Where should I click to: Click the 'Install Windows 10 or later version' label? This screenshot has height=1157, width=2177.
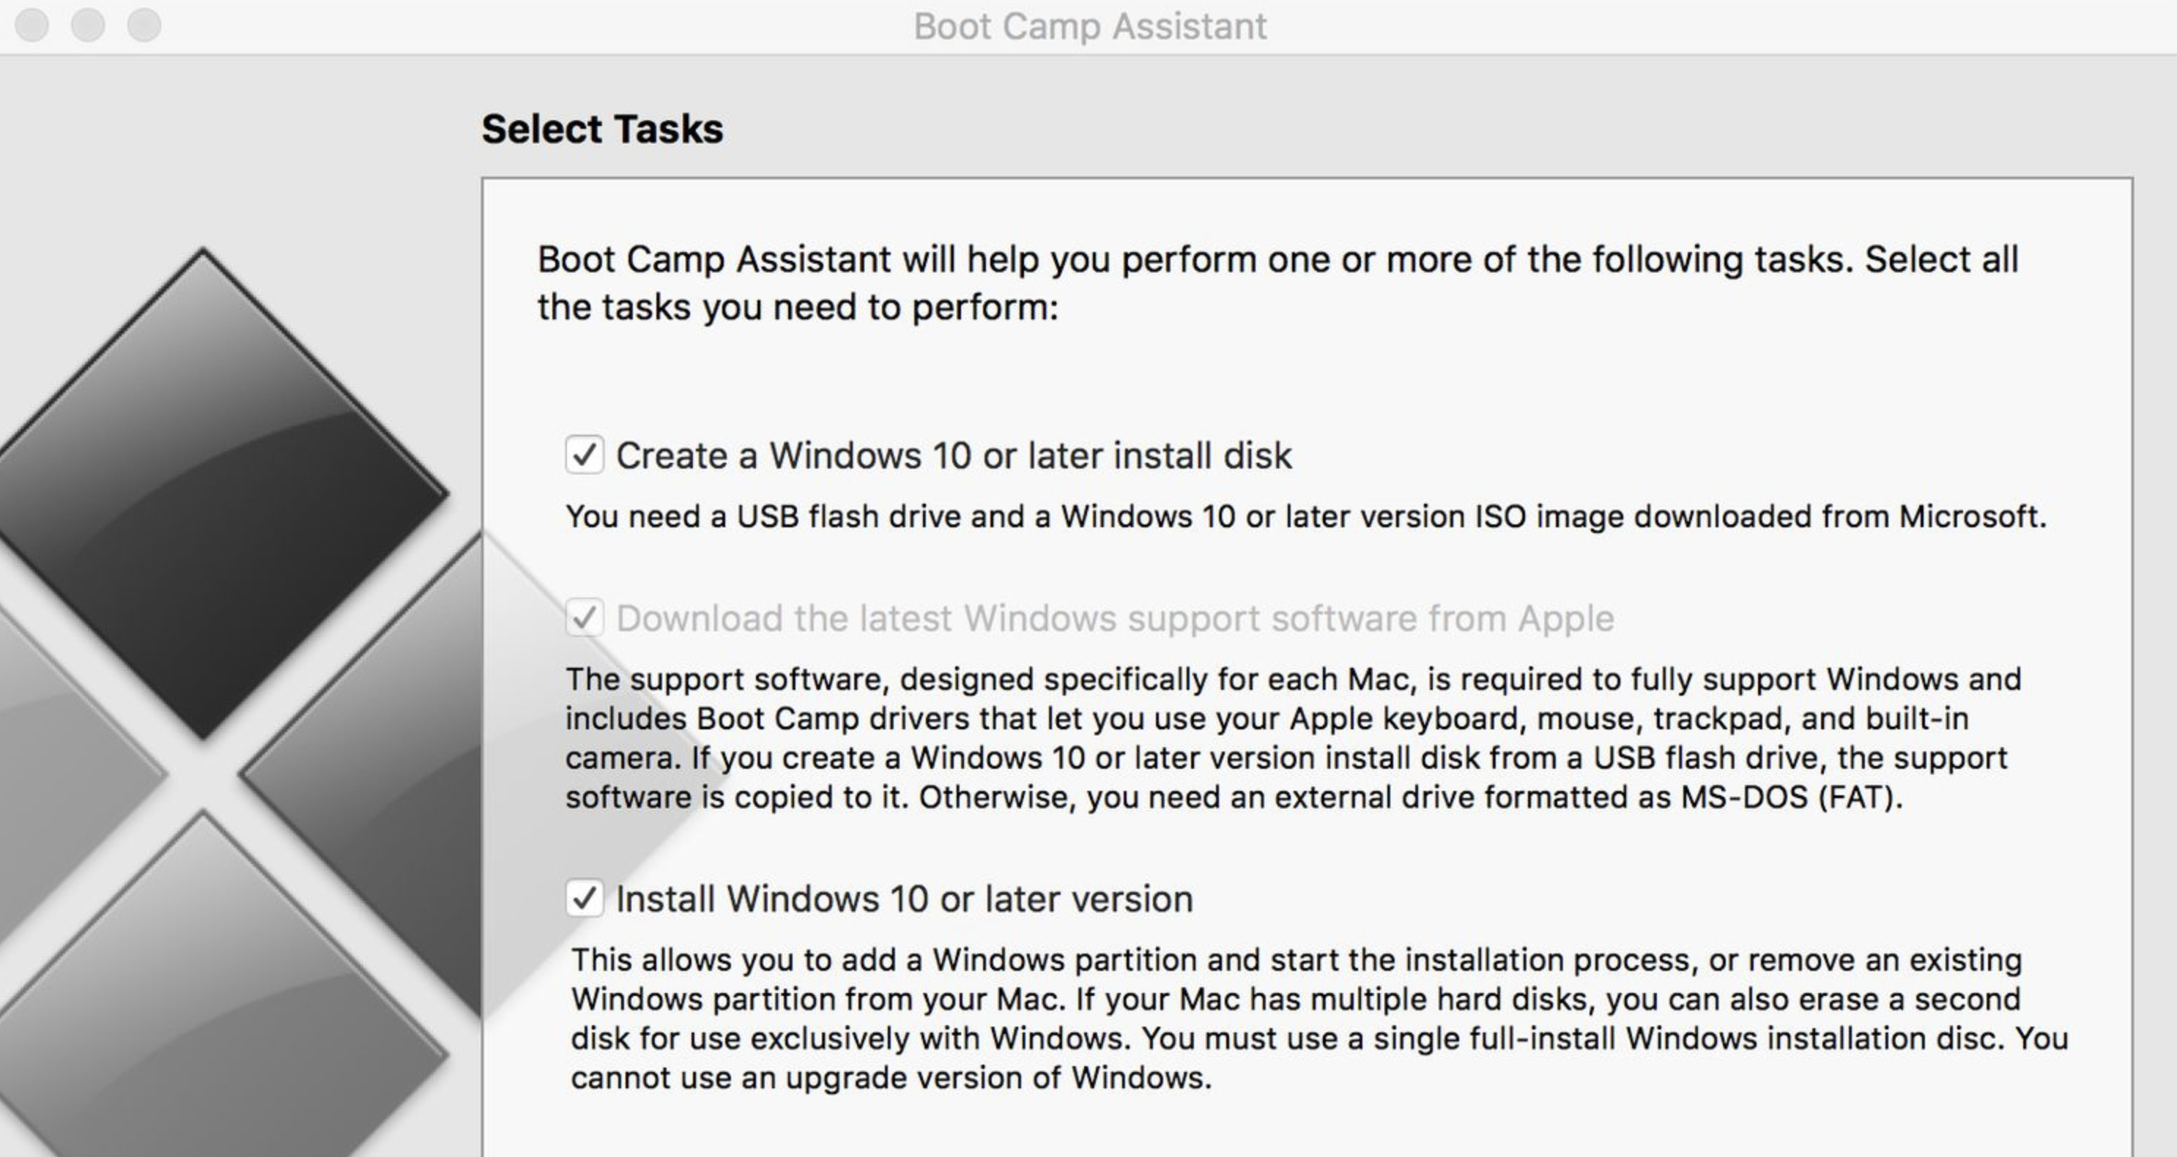(x=904, y=899)
